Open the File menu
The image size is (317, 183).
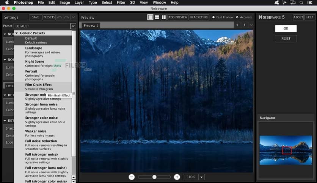[x=41, y=2]
